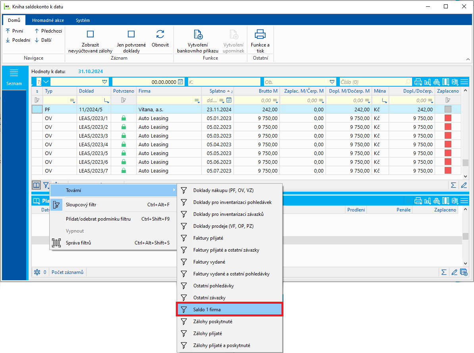The width and height of the screenshot is (474, 353).
Task: Toggle Sloupcový filtr option
Action: click(x=81, y=205)
